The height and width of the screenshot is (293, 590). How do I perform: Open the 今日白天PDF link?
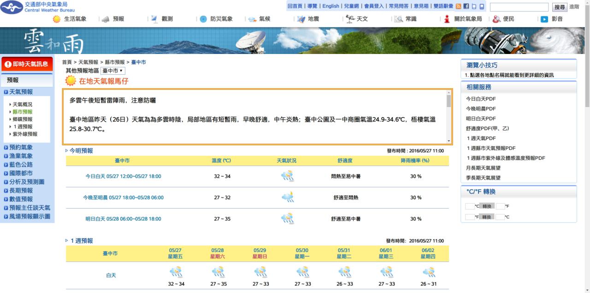click(481, 99)
